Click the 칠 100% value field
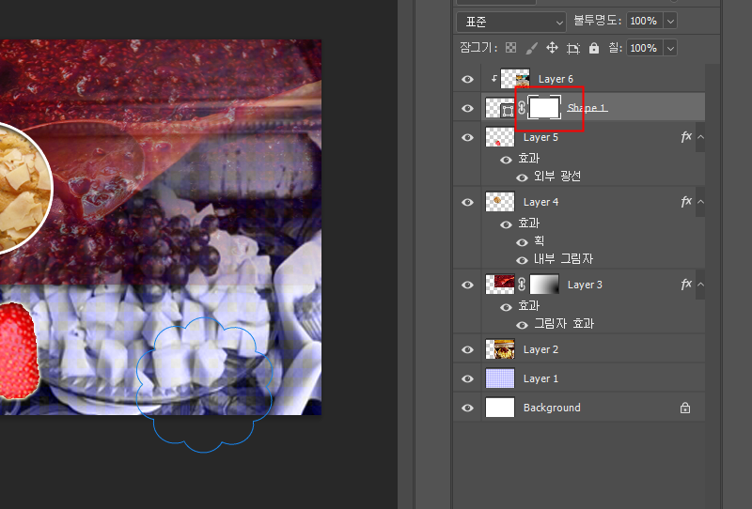Viewport: 752px width, 509px height. point(645,49)
